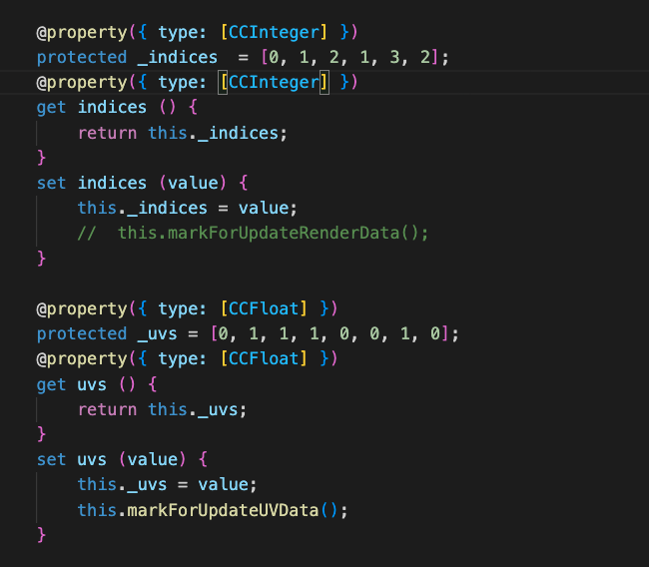Image resolution: width=649 pixels, height=567 pixels.
Task: Click 'protected' keyword before _indices
Action: (82, 58)
